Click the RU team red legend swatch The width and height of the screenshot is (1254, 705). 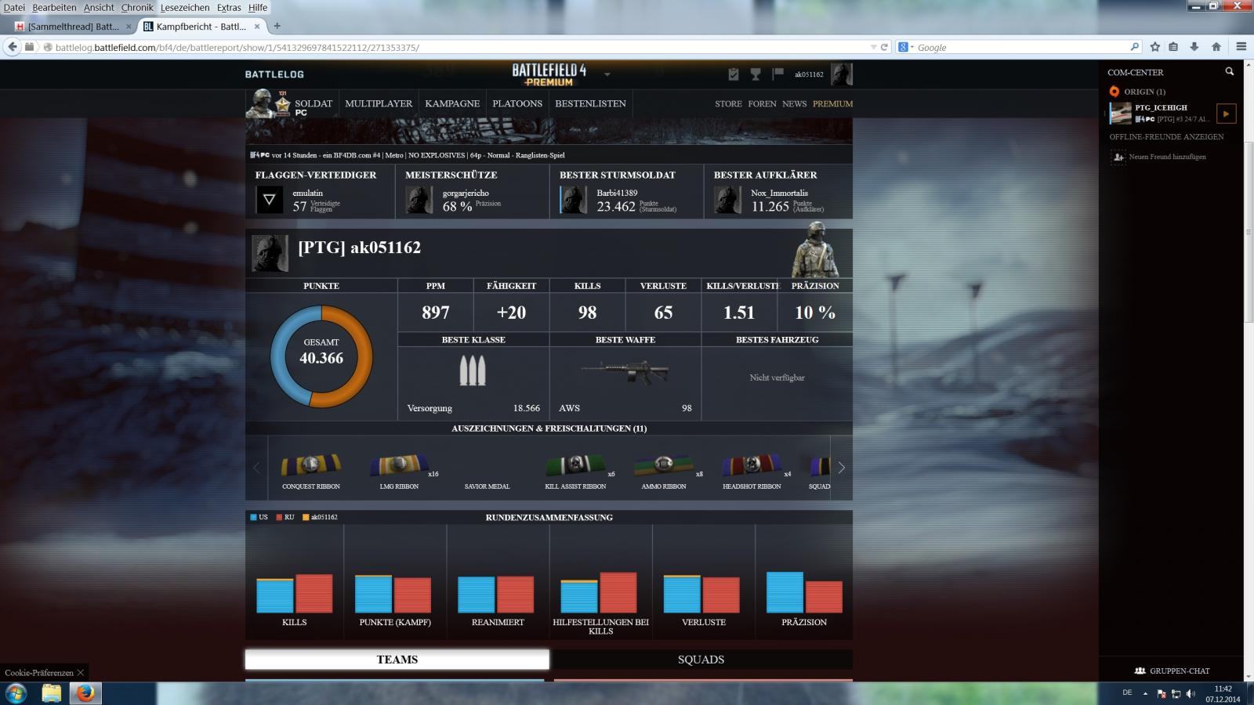[279, 517]
